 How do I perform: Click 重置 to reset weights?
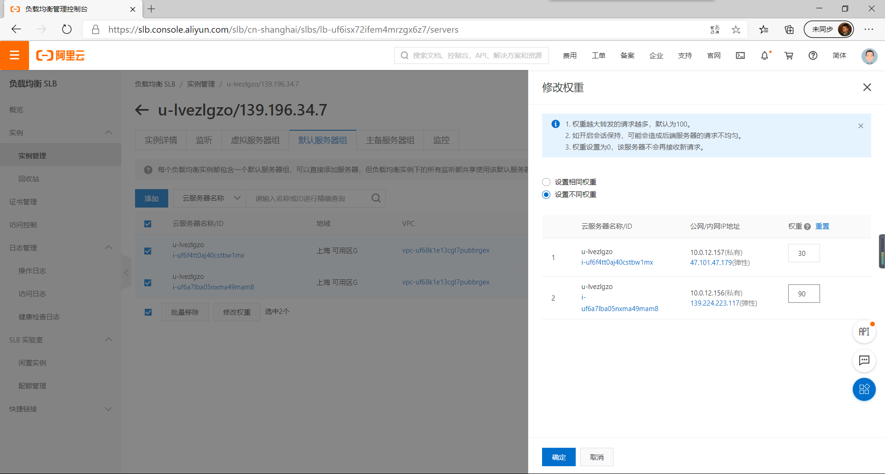pyautogui.click(x=822, y=226)
